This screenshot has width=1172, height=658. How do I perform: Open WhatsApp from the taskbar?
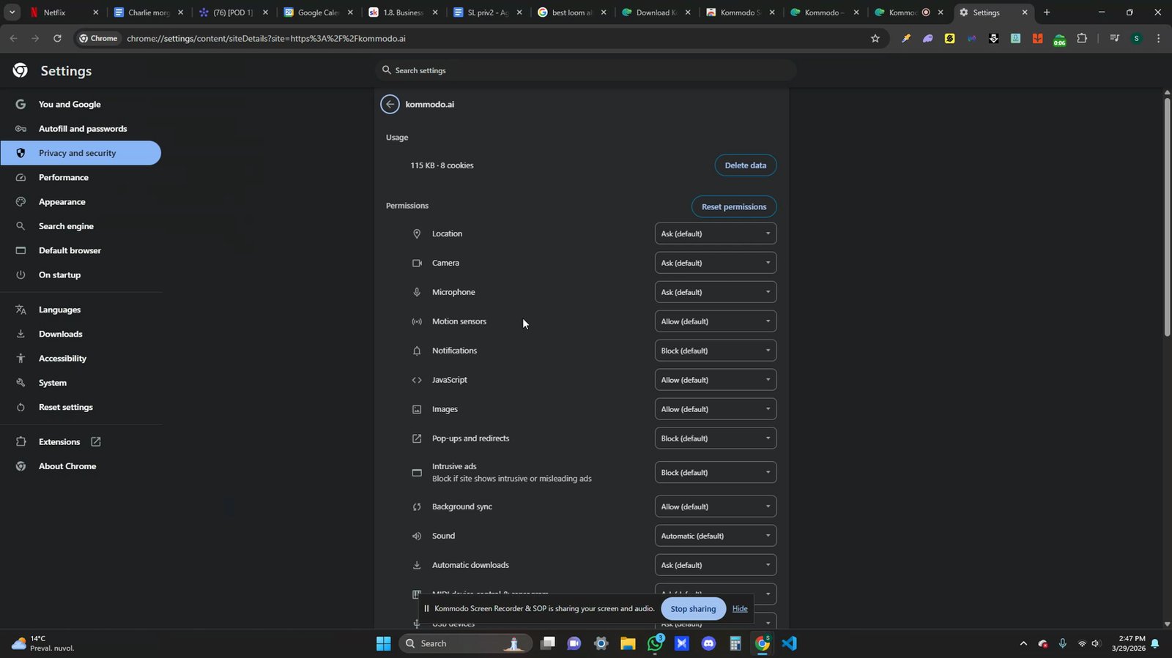[x=655, y=643]
